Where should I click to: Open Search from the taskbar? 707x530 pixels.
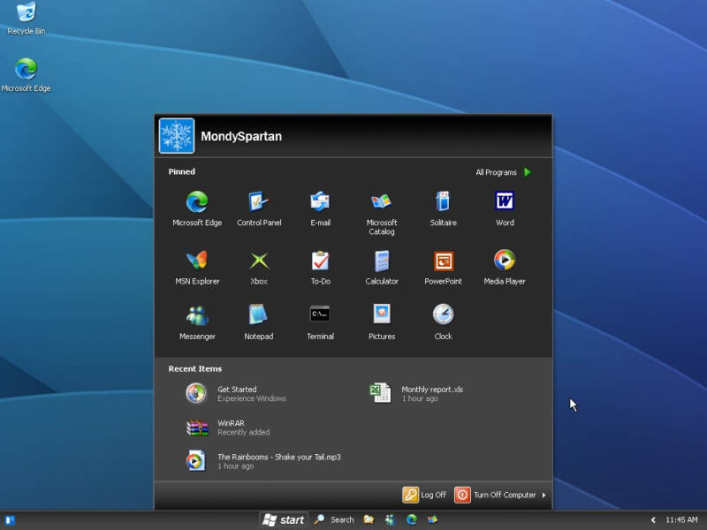point(335,519)
